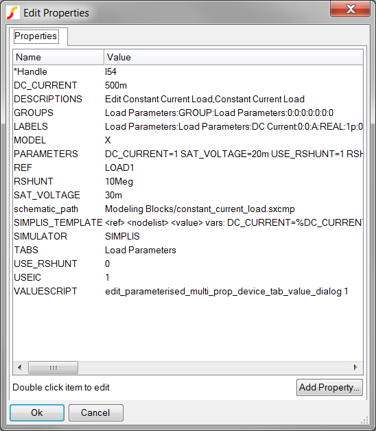
Task: Click the Value column header
Action: click(233, 57)
